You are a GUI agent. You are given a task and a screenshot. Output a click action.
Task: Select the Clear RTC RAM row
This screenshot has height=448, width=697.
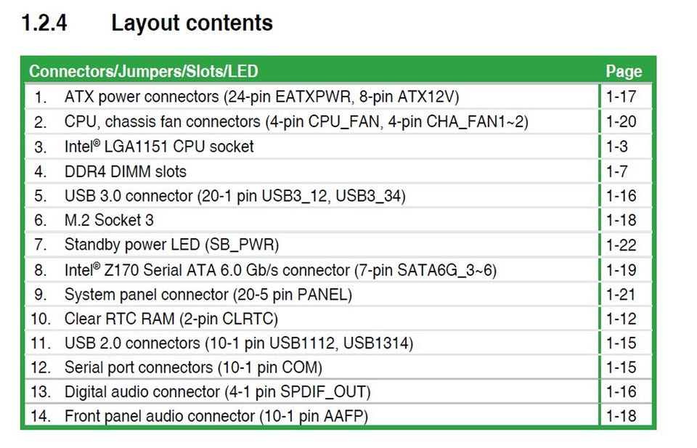click(171, 319)
